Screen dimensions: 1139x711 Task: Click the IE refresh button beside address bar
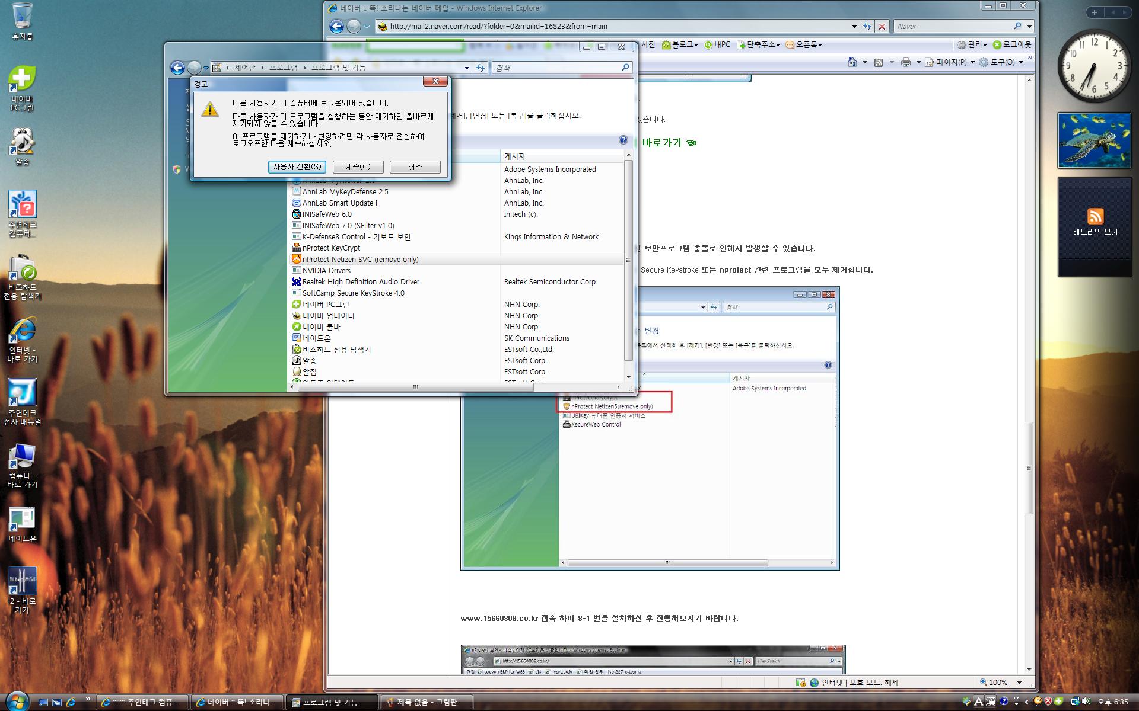[x=868, y=26]
